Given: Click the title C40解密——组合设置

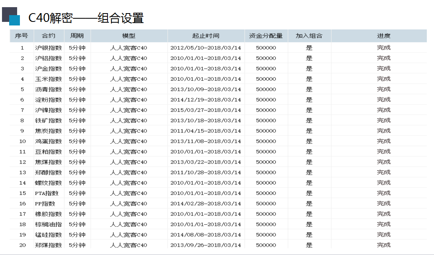Looking at the screenshot, I should 86,18.
